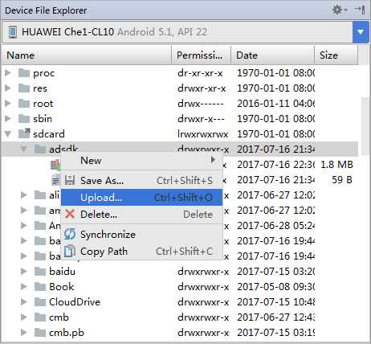371x344 pixels.
Task: Click the red X delete icon
Action: click(x=70, y=214)
